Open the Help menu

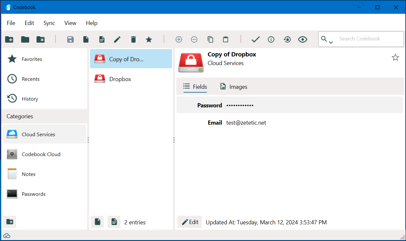92,23
